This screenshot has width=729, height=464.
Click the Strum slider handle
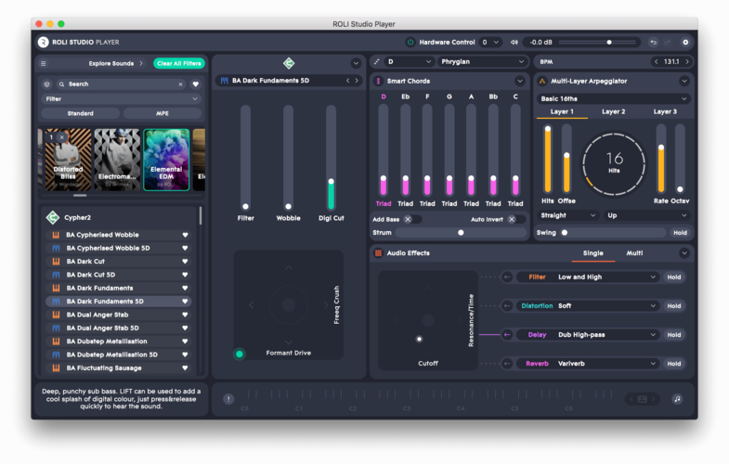tap(461, 233)
